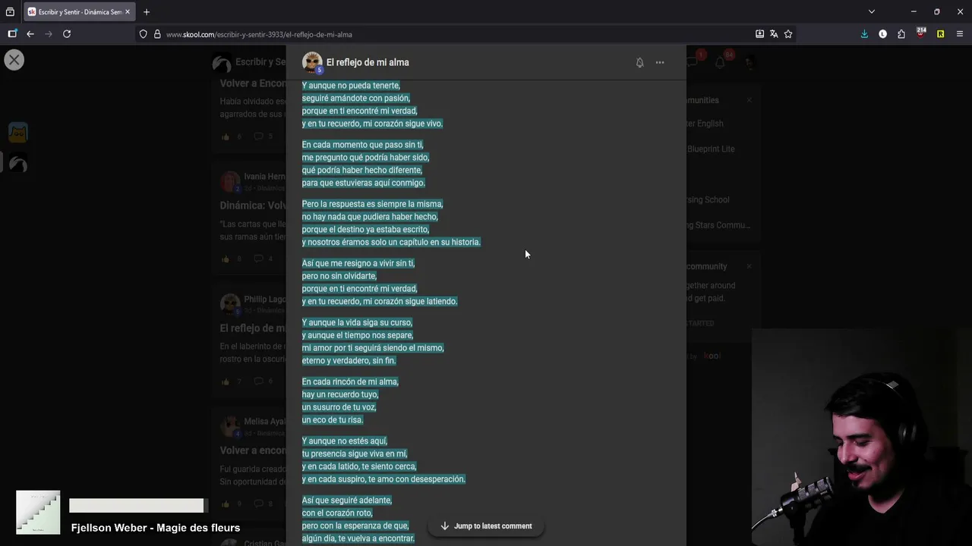Open the extensions puzzle icon
Image resolution: width=972 pixels, height=546 pixels.
pyautogui.click(x=901, y=34)
